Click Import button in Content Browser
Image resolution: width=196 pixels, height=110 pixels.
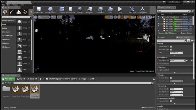tap(21, 79)
